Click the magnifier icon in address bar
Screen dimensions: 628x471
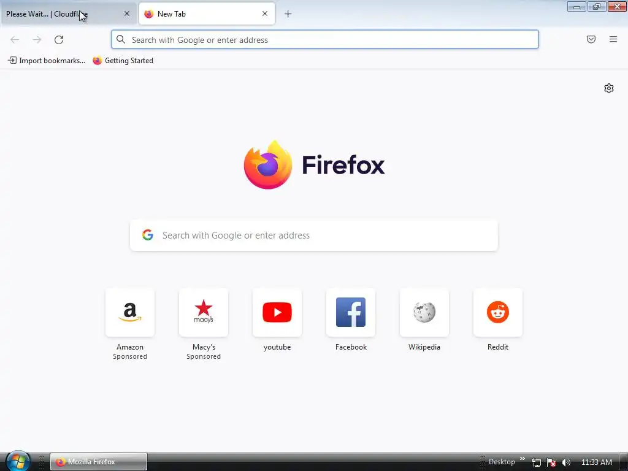[121, 39]
